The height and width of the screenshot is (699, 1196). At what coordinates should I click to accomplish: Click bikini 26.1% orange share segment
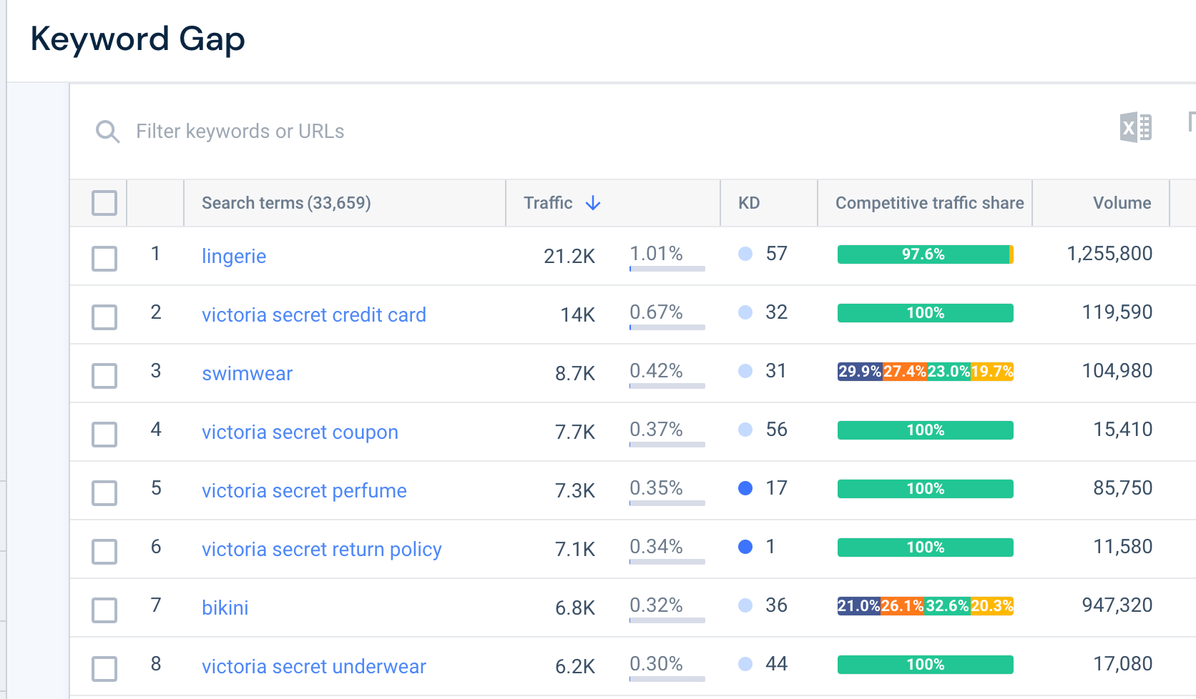pos(903,606)
